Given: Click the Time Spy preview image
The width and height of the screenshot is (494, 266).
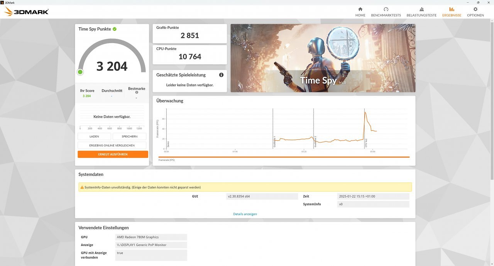Looking at the screenshot, I should (323, 58).
